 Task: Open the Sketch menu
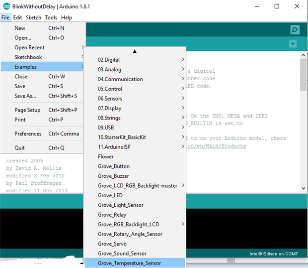click(x=33, y=17)
